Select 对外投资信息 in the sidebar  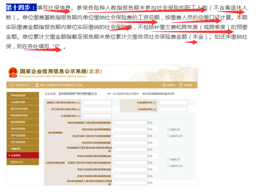pos(22,129)
